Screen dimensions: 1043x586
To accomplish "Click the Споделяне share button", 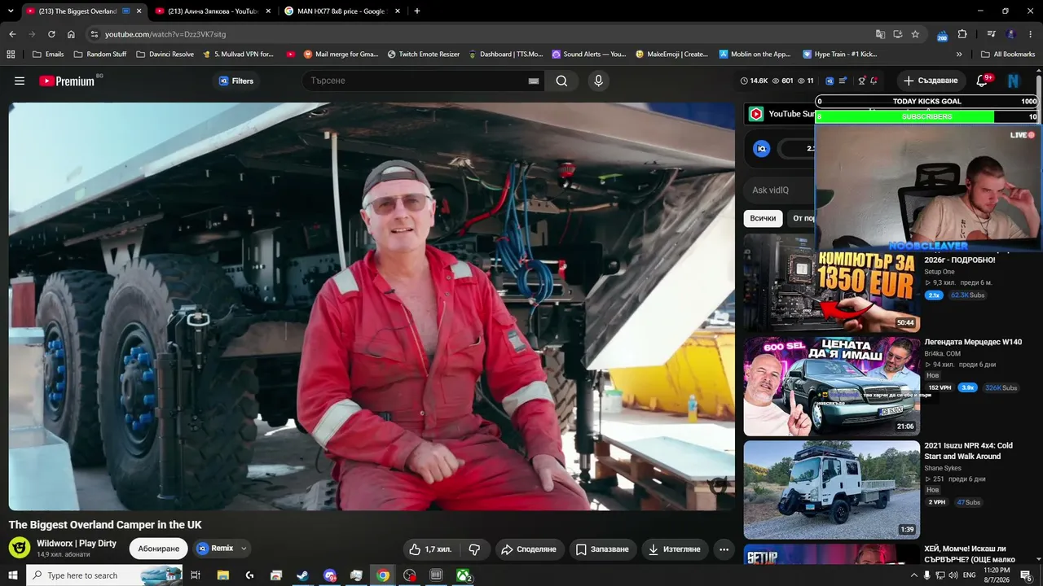I will (x=529, y=549).
